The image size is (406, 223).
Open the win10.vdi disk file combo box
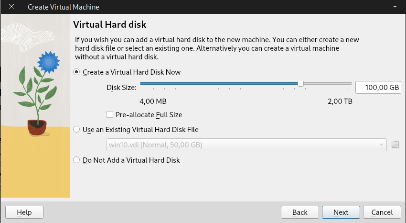tap(246, 145)
